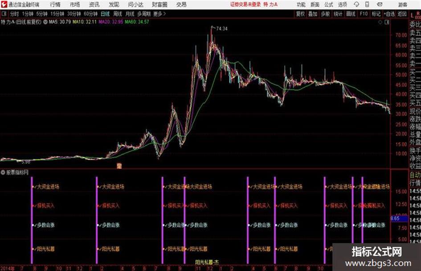Click the 阳光私募-杰 label at the pane bottom
The height and width of the screenshot is (271, 421).
207,262
